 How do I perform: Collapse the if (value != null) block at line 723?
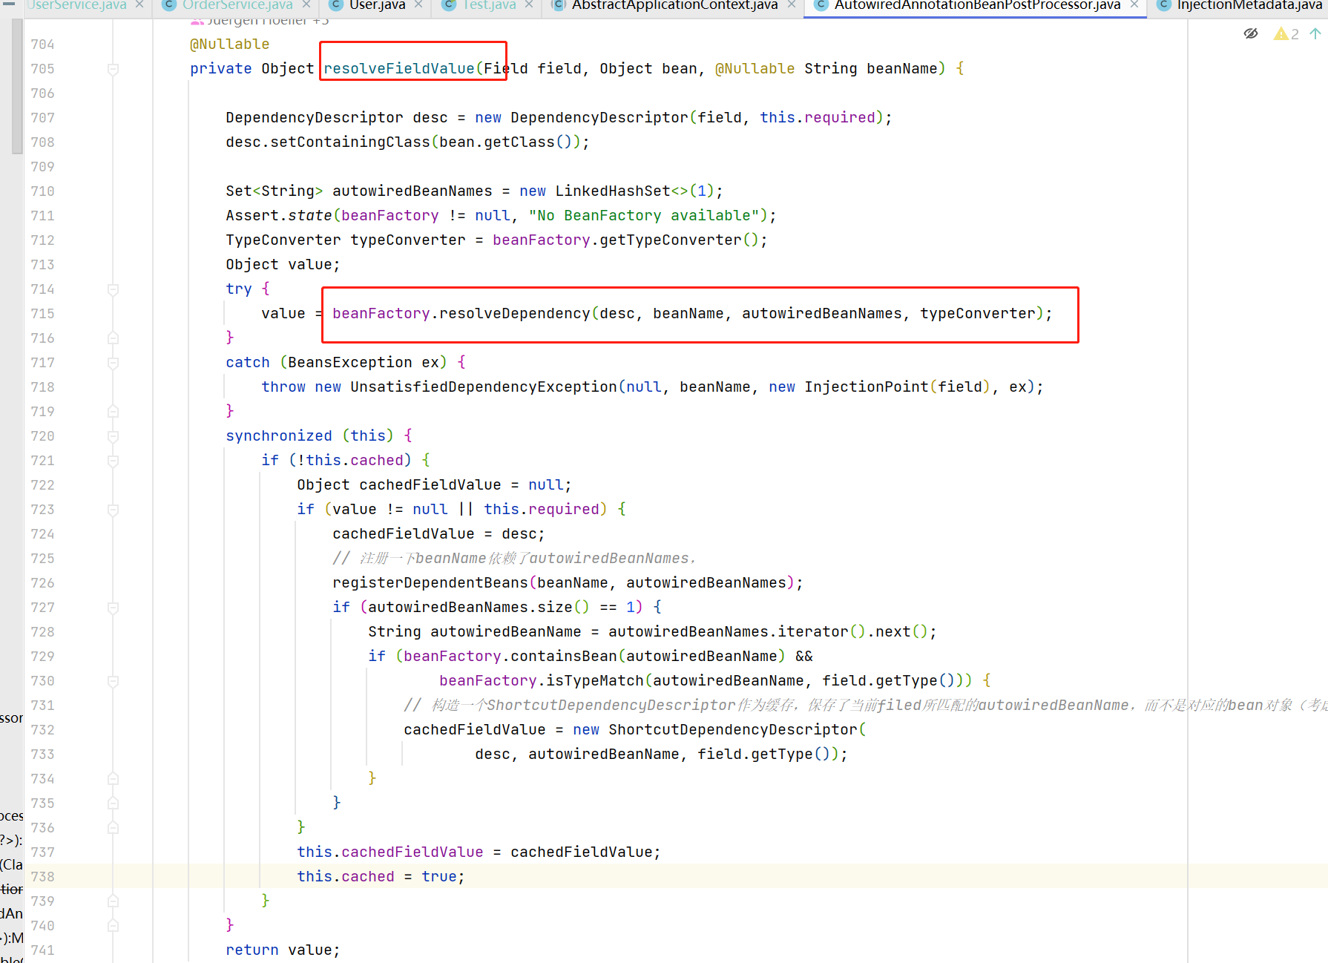coord(114,510)
